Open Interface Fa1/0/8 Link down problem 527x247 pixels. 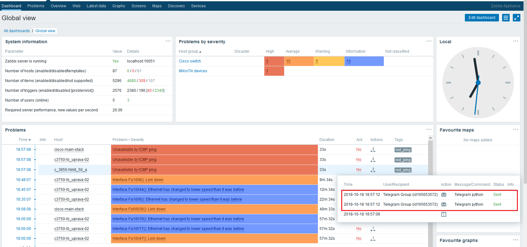[138, 180]
